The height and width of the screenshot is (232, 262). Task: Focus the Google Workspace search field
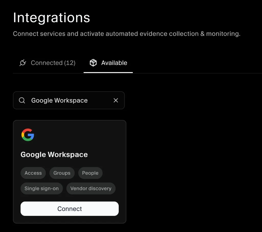[69, 100]
